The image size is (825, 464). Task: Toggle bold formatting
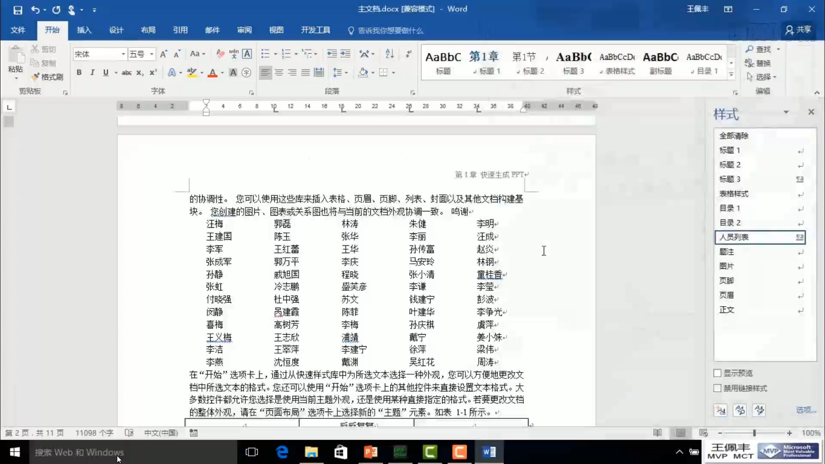(79, 73)
